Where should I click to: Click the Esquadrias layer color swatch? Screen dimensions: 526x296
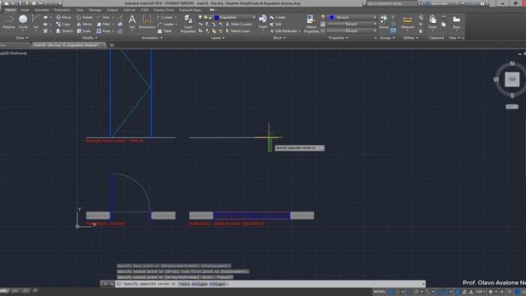217,17
